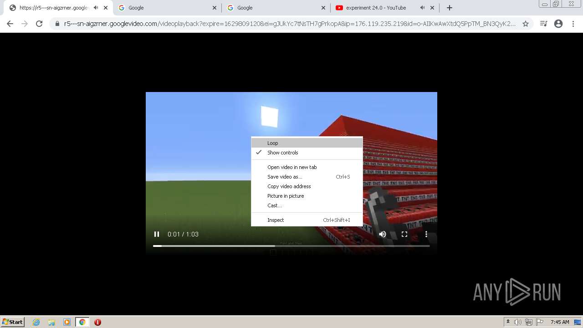Seek using the video progress bar

coord(291,246)
